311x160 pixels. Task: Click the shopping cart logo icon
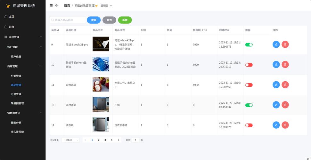point(8,6)
